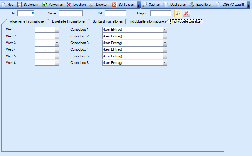Open the Wert 2 date dropdown arrow
The image size is (252, 156).
(57, 36)
